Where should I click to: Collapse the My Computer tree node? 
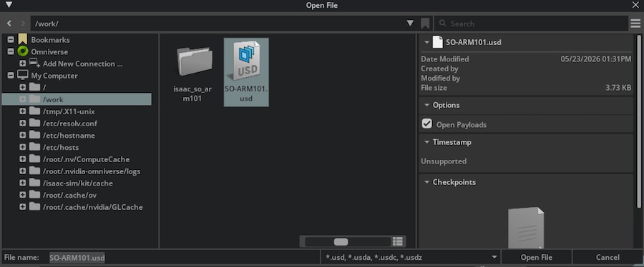point(11,76)
